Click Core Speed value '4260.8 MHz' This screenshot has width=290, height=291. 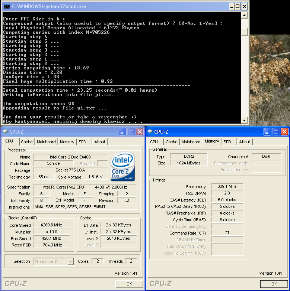(x=51, y=225)
